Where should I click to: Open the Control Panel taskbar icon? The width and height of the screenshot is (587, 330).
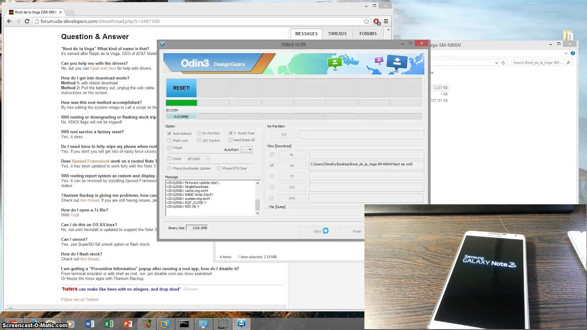(x=203, y=324)
